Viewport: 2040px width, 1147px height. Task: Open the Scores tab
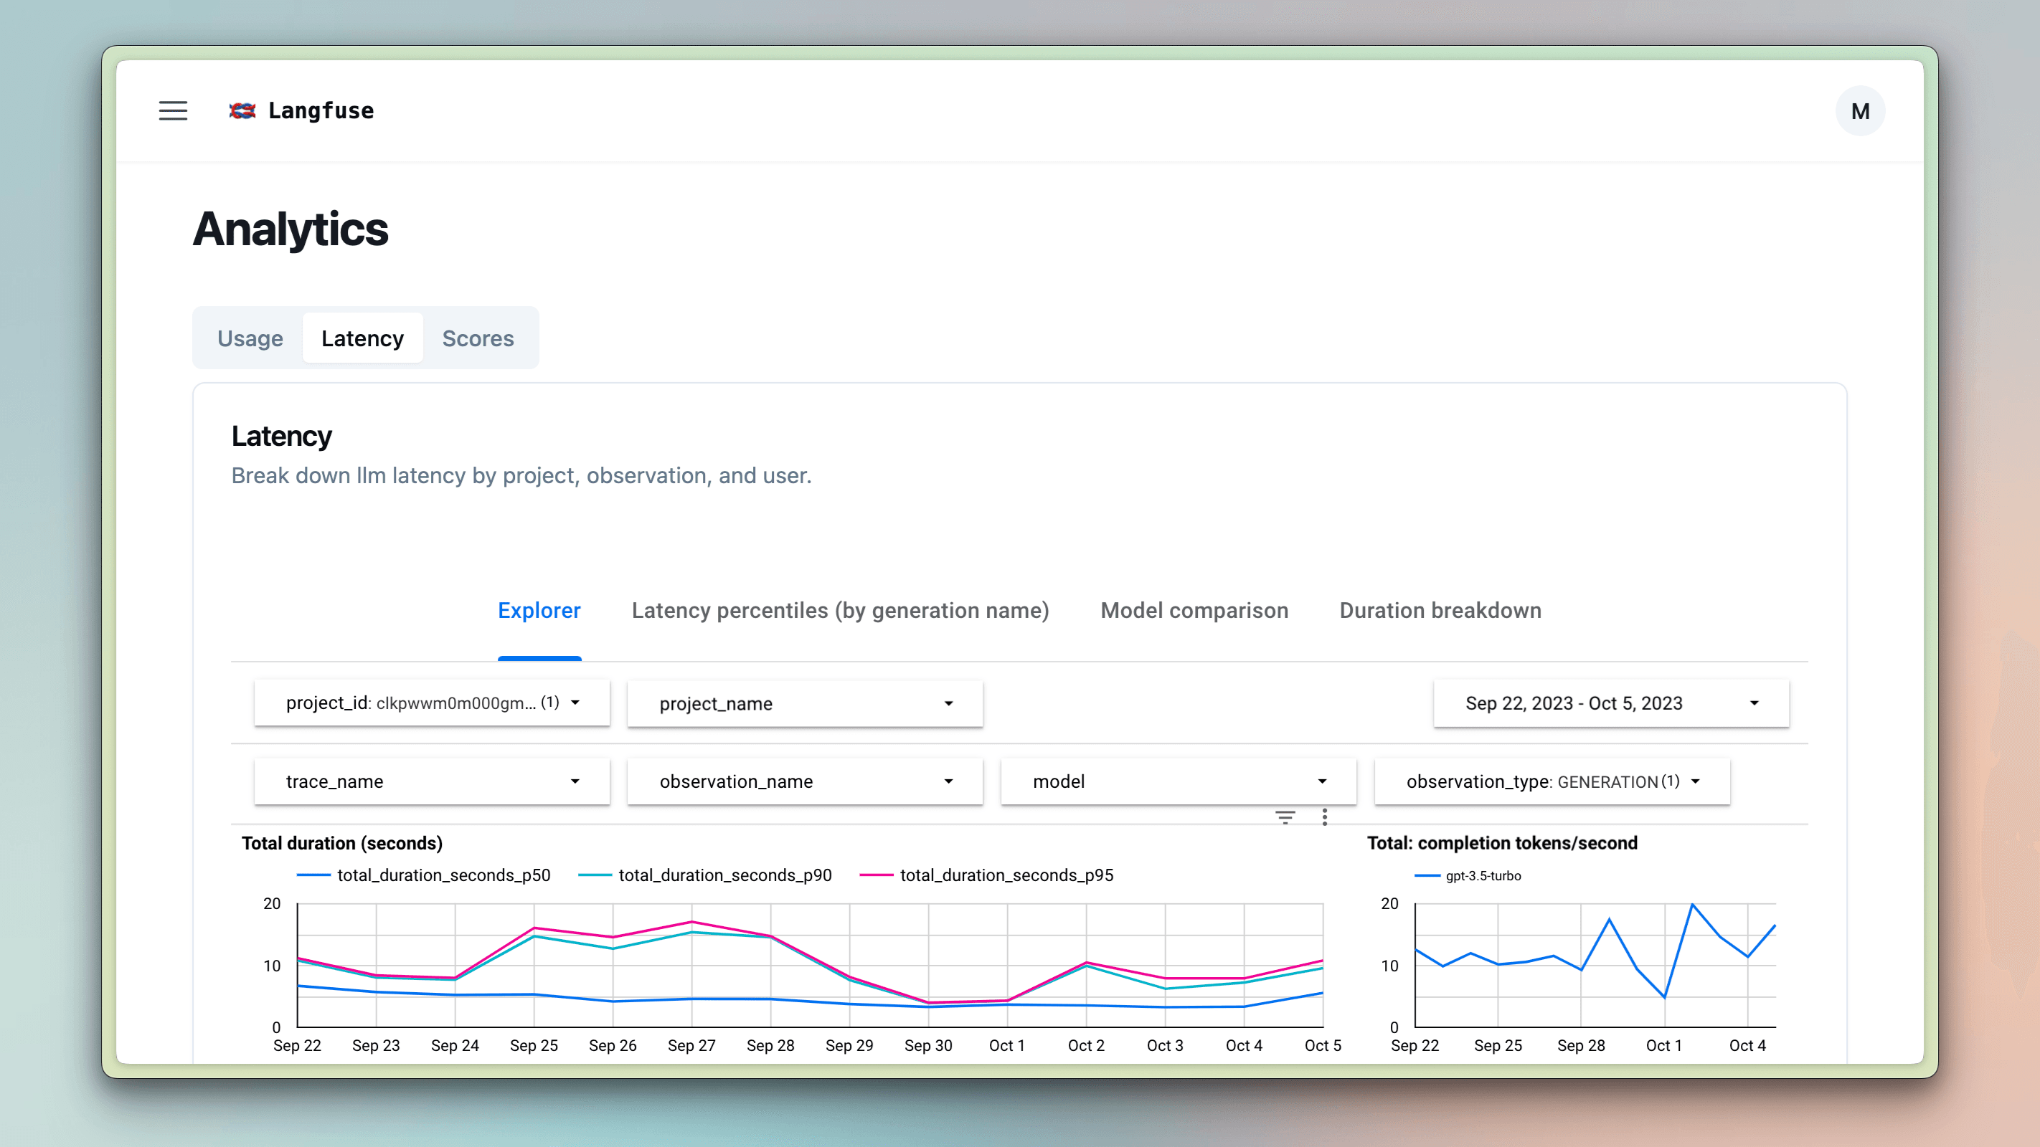[478, 338]
